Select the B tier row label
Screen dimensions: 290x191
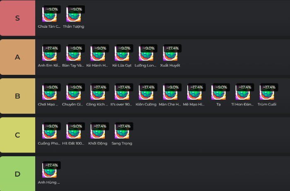[x=17, y=96]
